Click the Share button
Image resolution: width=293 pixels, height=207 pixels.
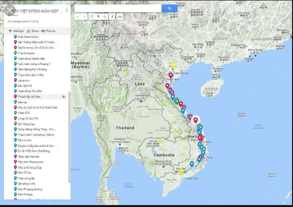click(x=33, y=31)
